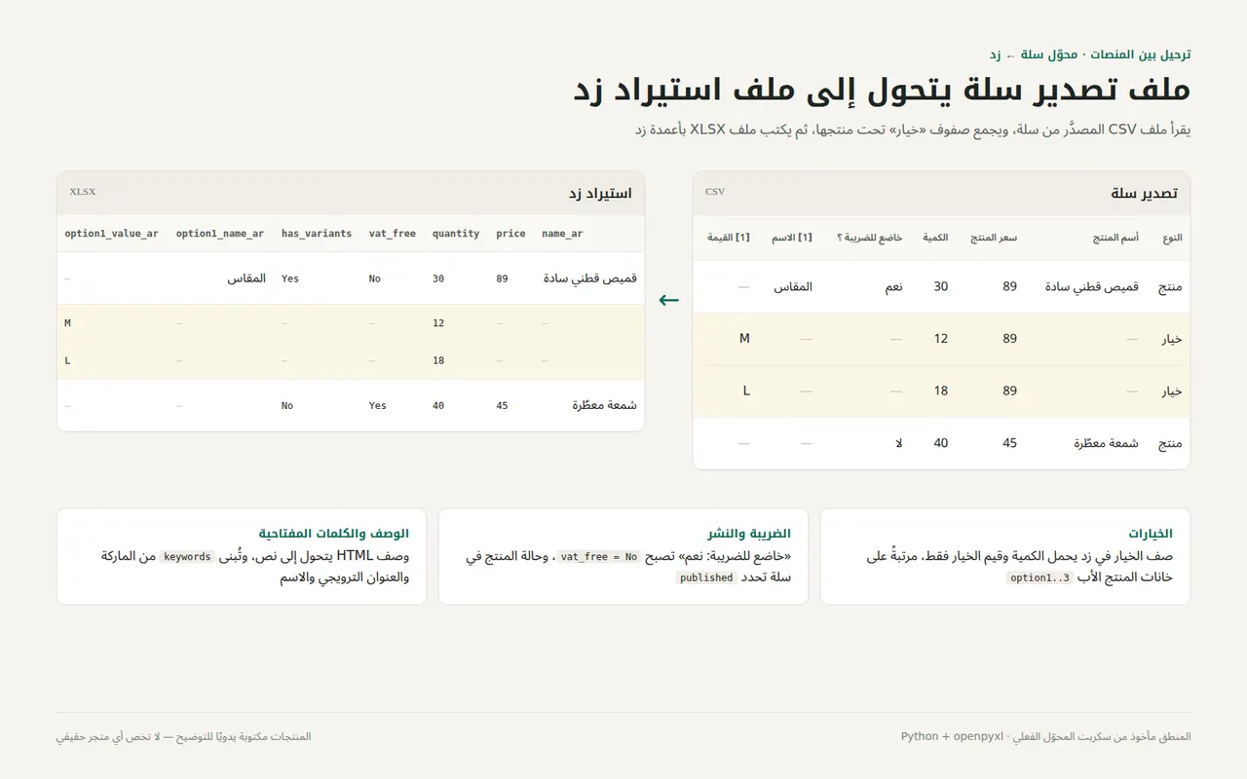Select 'شمعة معطّرة' in the Salla CSV table
This screenshot has width=1247, height=779.
(1107, 443)
